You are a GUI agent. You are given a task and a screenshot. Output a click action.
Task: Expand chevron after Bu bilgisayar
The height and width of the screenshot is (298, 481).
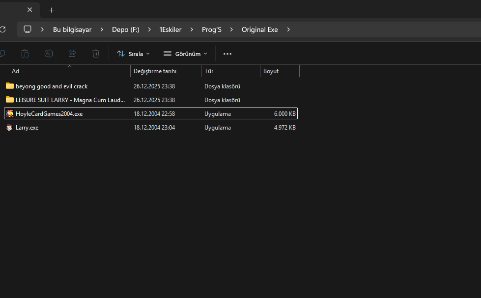tap(102, 29)
